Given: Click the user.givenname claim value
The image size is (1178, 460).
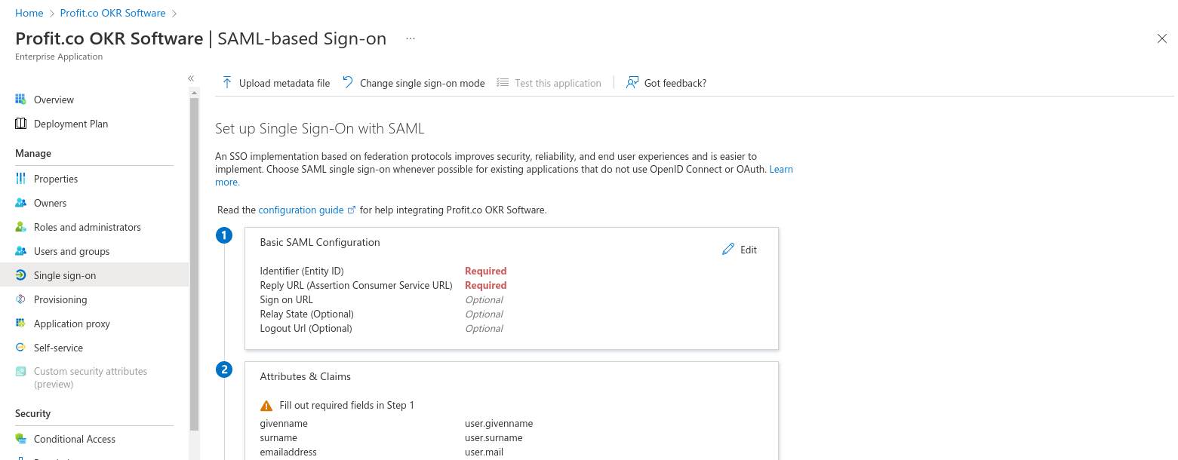Looking at the screenshot, I should coord(499,423).
